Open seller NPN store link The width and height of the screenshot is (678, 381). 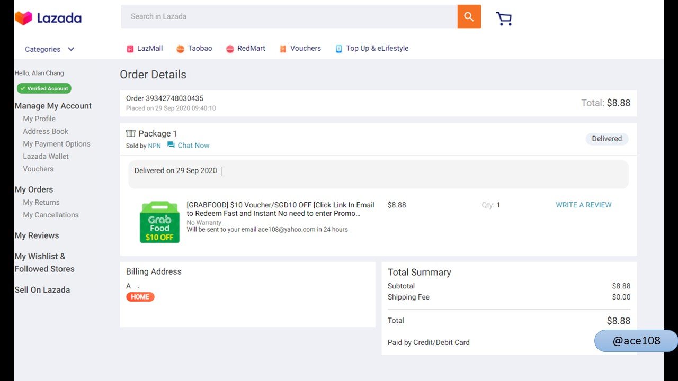[154, 146]
